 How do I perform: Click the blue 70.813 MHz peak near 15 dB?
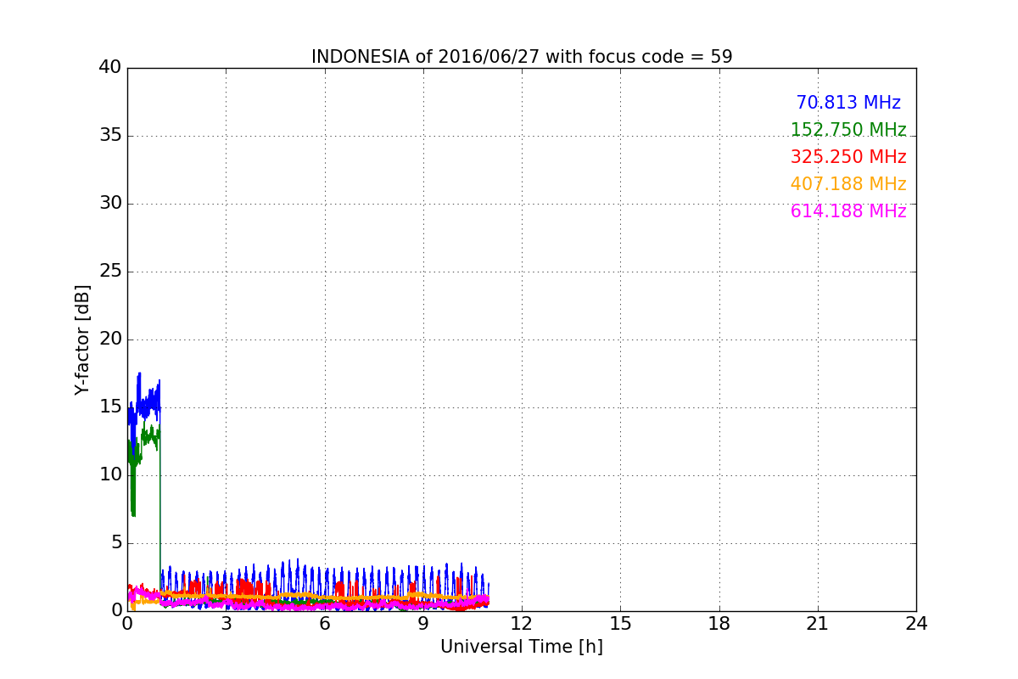pyautogui.click(x=146, y=406)
